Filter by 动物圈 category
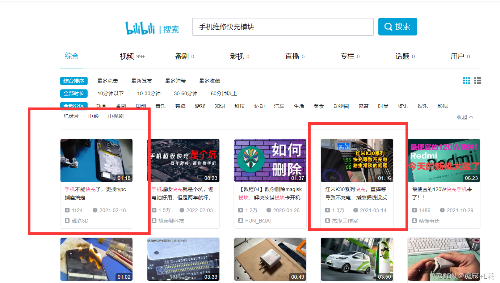500x283 pixels. pyautogui.click(x=341, y=106)
